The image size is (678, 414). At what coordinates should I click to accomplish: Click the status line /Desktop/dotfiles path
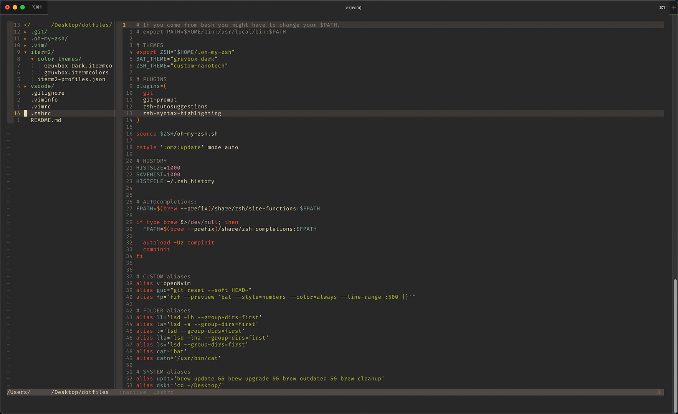point(80,392)
